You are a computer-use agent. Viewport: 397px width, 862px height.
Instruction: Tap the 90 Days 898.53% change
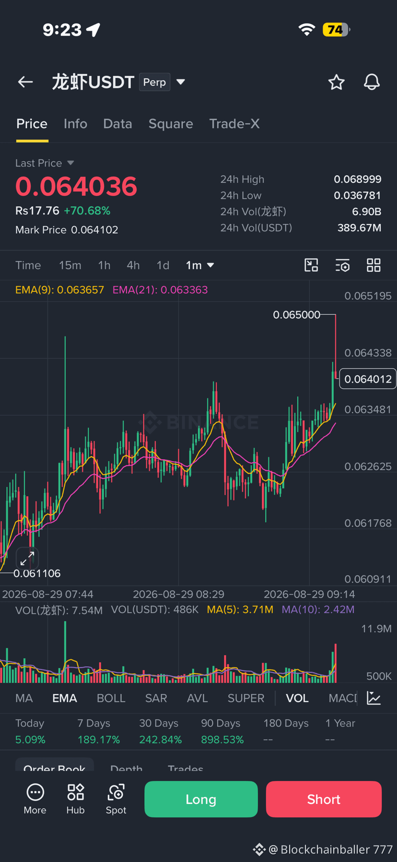(x=222, y=740)
